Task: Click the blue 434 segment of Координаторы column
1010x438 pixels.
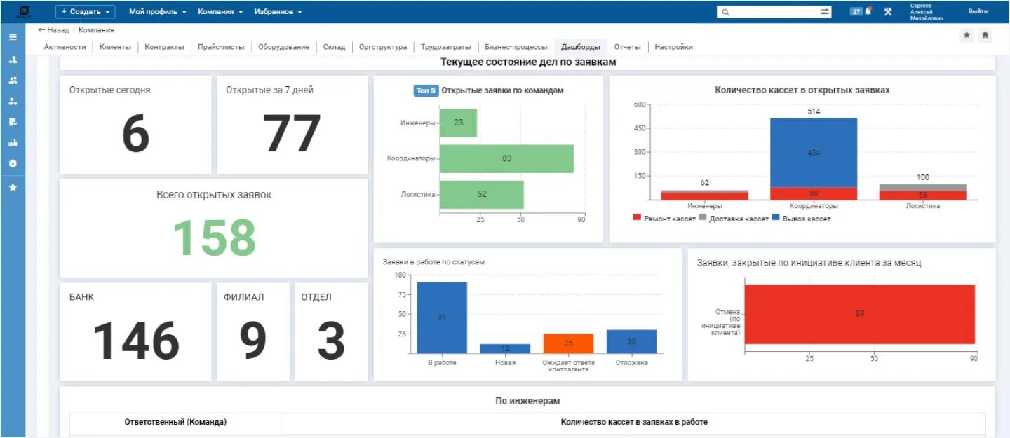Action: [814, 152]
